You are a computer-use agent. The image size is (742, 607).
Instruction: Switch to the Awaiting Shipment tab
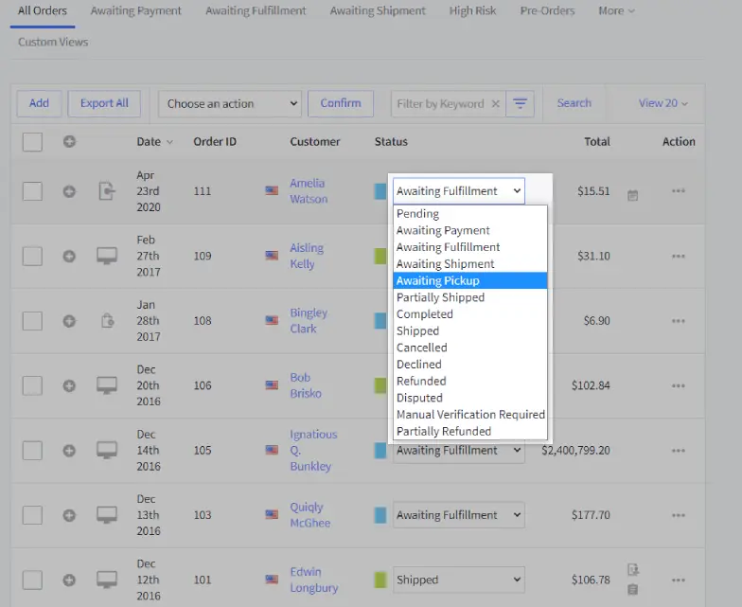(378, 11)
